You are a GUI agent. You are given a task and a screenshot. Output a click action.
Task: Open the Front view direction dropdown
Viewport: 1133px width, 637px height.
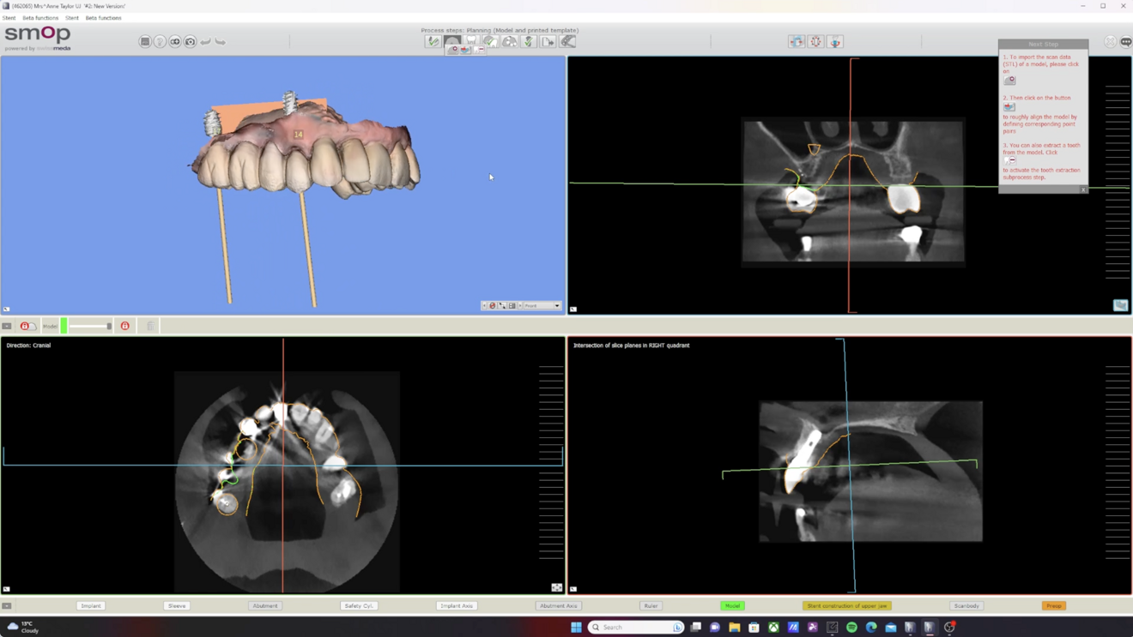tap(556, 306)
